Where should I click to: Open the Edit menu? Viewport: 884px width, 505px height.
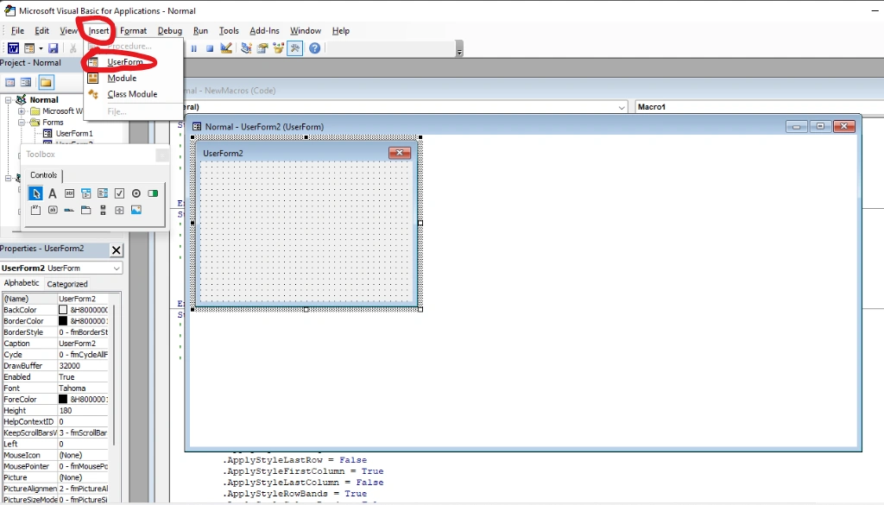pos(41,30)
